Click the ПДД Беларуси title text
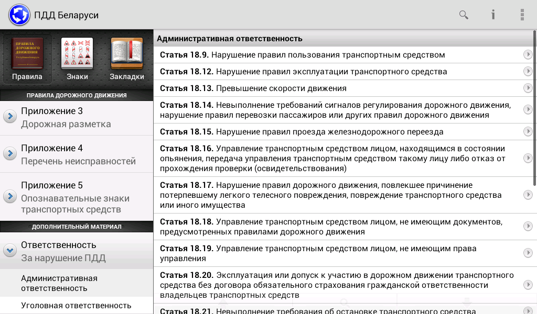 point(66,15)
